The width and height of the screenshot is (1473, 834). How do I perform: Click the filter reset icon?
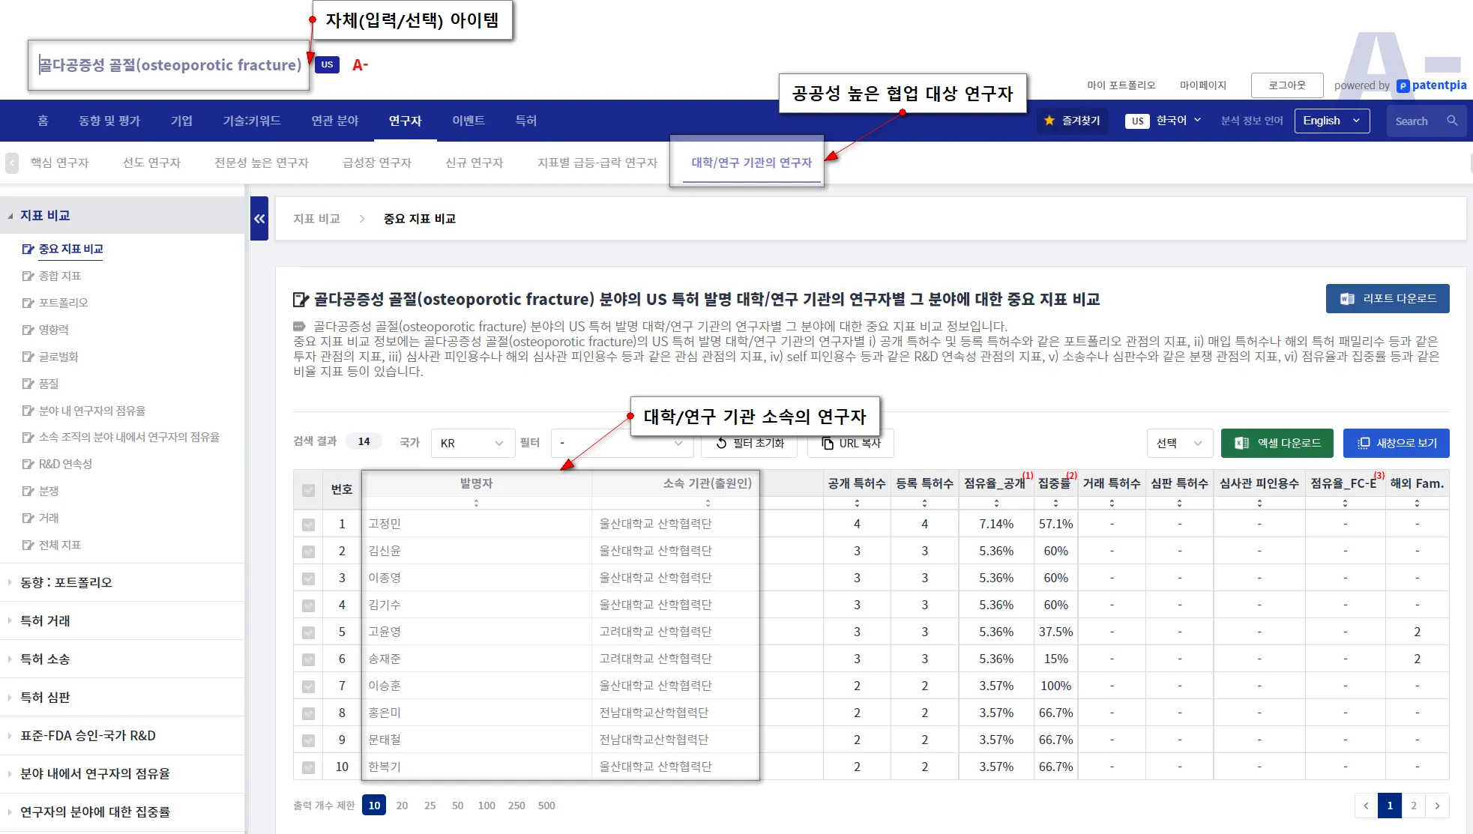pos(721,443)
